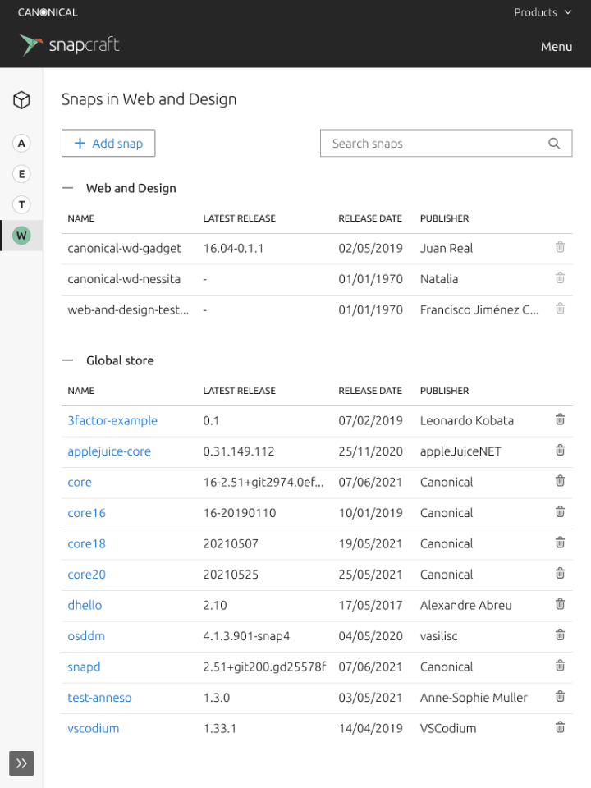591x788 pixels.
Task: Click web-and-design-test... name cell
Action: pyautogui.click(x=128, y=309)
